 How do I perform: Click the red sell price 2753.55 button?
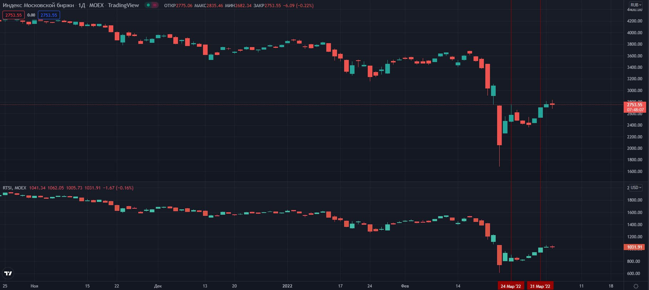14,15
